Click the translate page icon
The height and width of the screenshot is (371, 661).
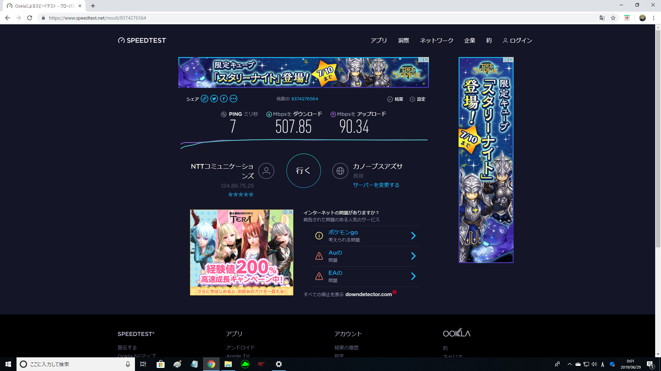[602, 18]
